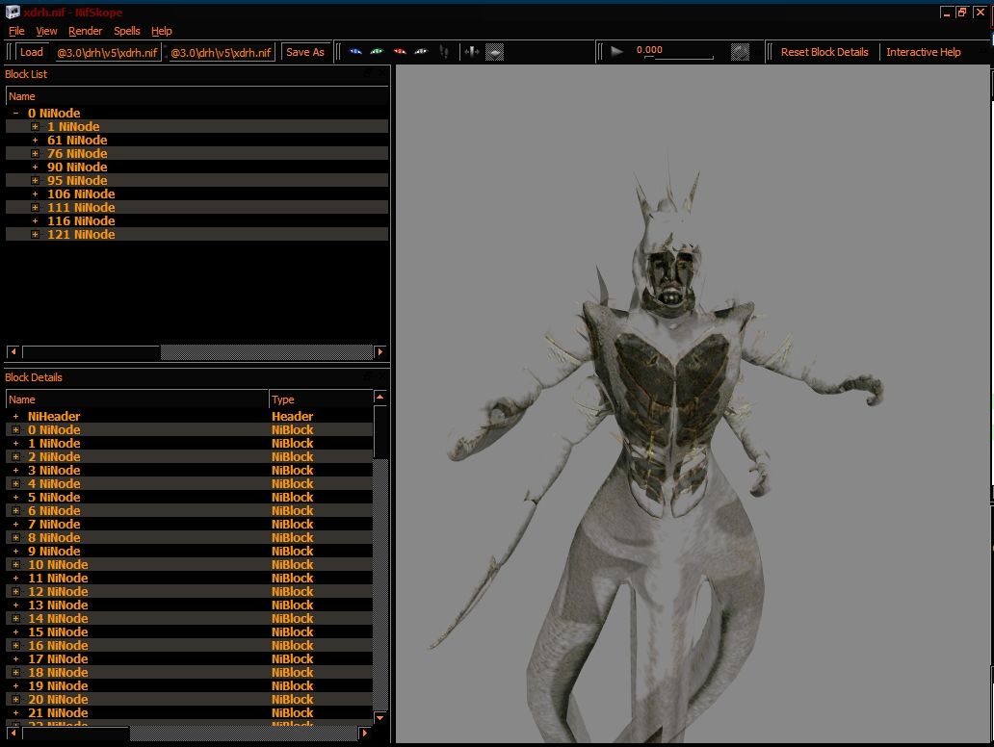The image size is (994, 747).
Task: Click the white eye view icon
Action: 421,52
